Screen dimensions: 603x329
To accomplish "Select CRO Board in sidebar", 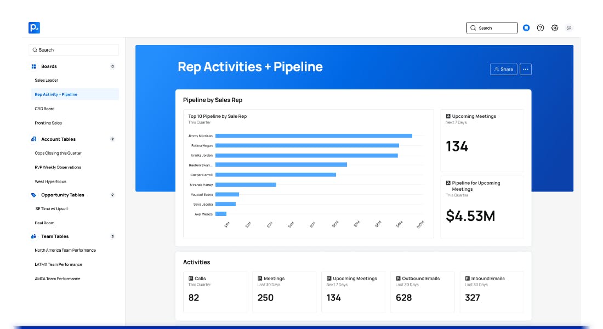I will pyautogui.click(x=44, y=109).
